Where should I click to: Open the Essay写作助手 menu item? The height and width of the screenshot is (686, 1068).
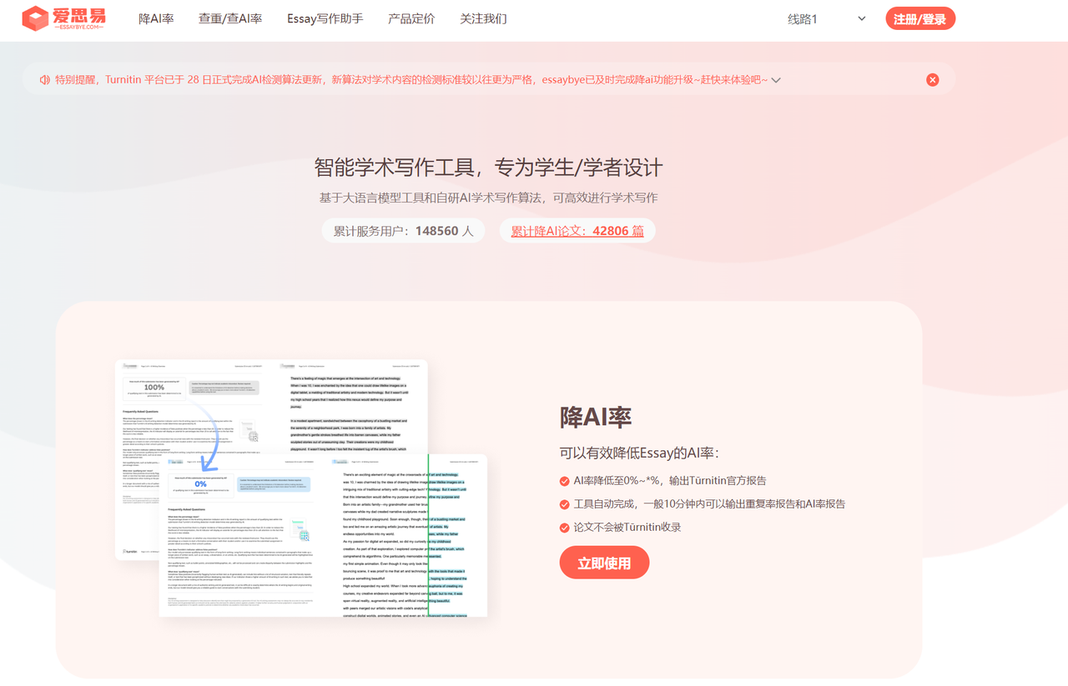325,18
